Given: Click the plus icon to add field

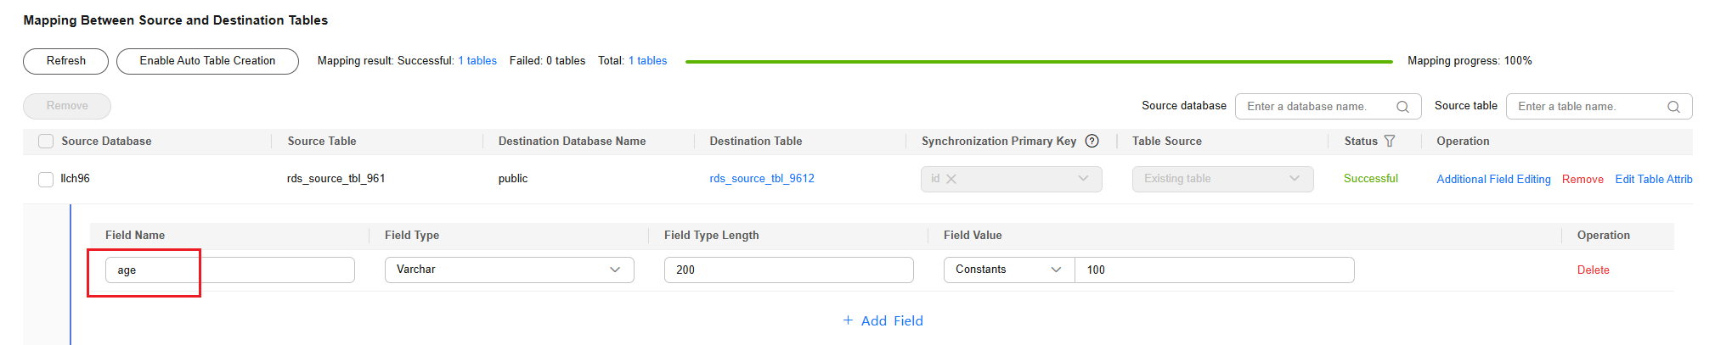Looking at the screenshot, I should (848, 320).
